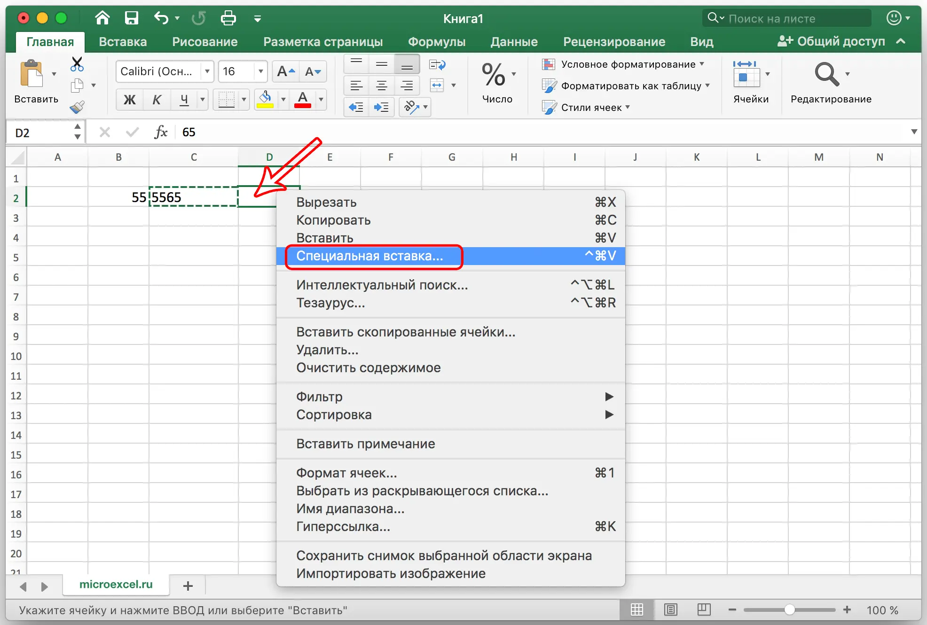Align text right

pos(407,86)
